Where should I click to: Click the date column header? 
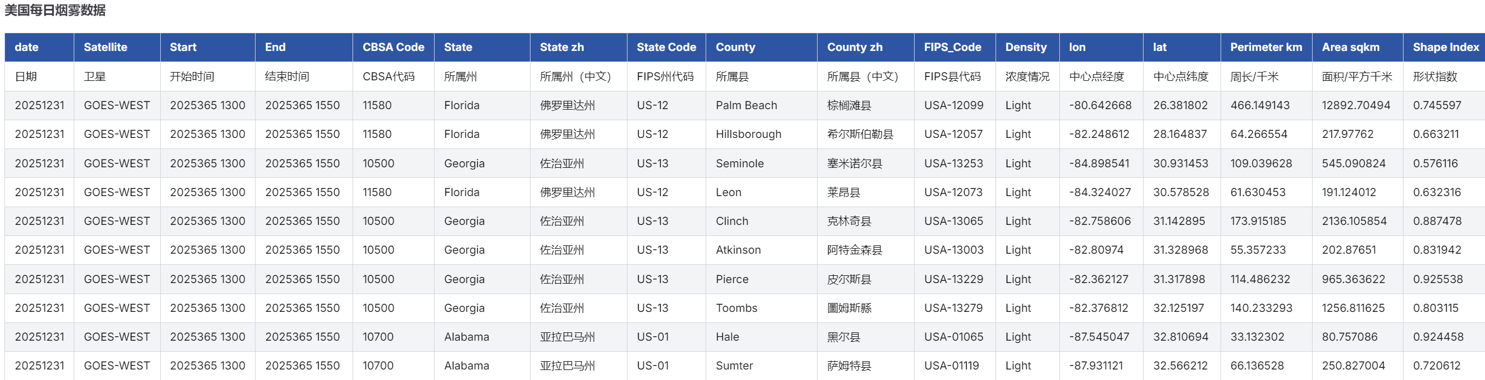click(27, 47)
